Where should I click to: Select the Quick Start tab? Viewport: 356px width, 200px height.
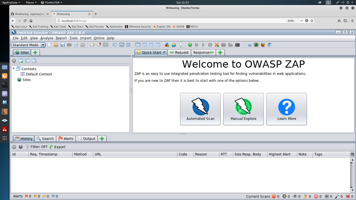point(151,52)
